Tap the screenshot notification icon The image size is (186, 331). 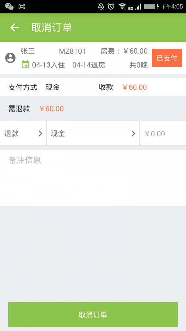(22, 6)
